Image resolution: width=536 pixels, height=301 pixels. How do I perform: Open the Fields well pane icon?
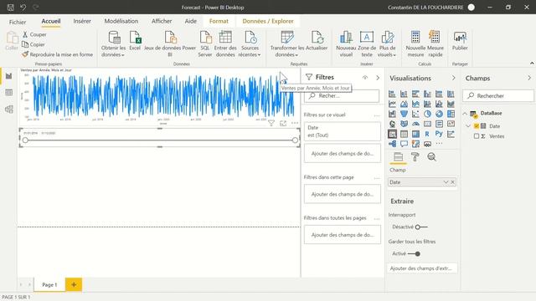[x=399, y=157]
